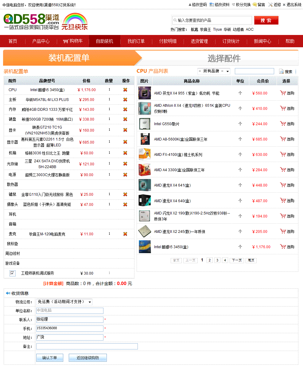
Task: Select 我的订单 in the navigation bar
Action: coord(136,41)
